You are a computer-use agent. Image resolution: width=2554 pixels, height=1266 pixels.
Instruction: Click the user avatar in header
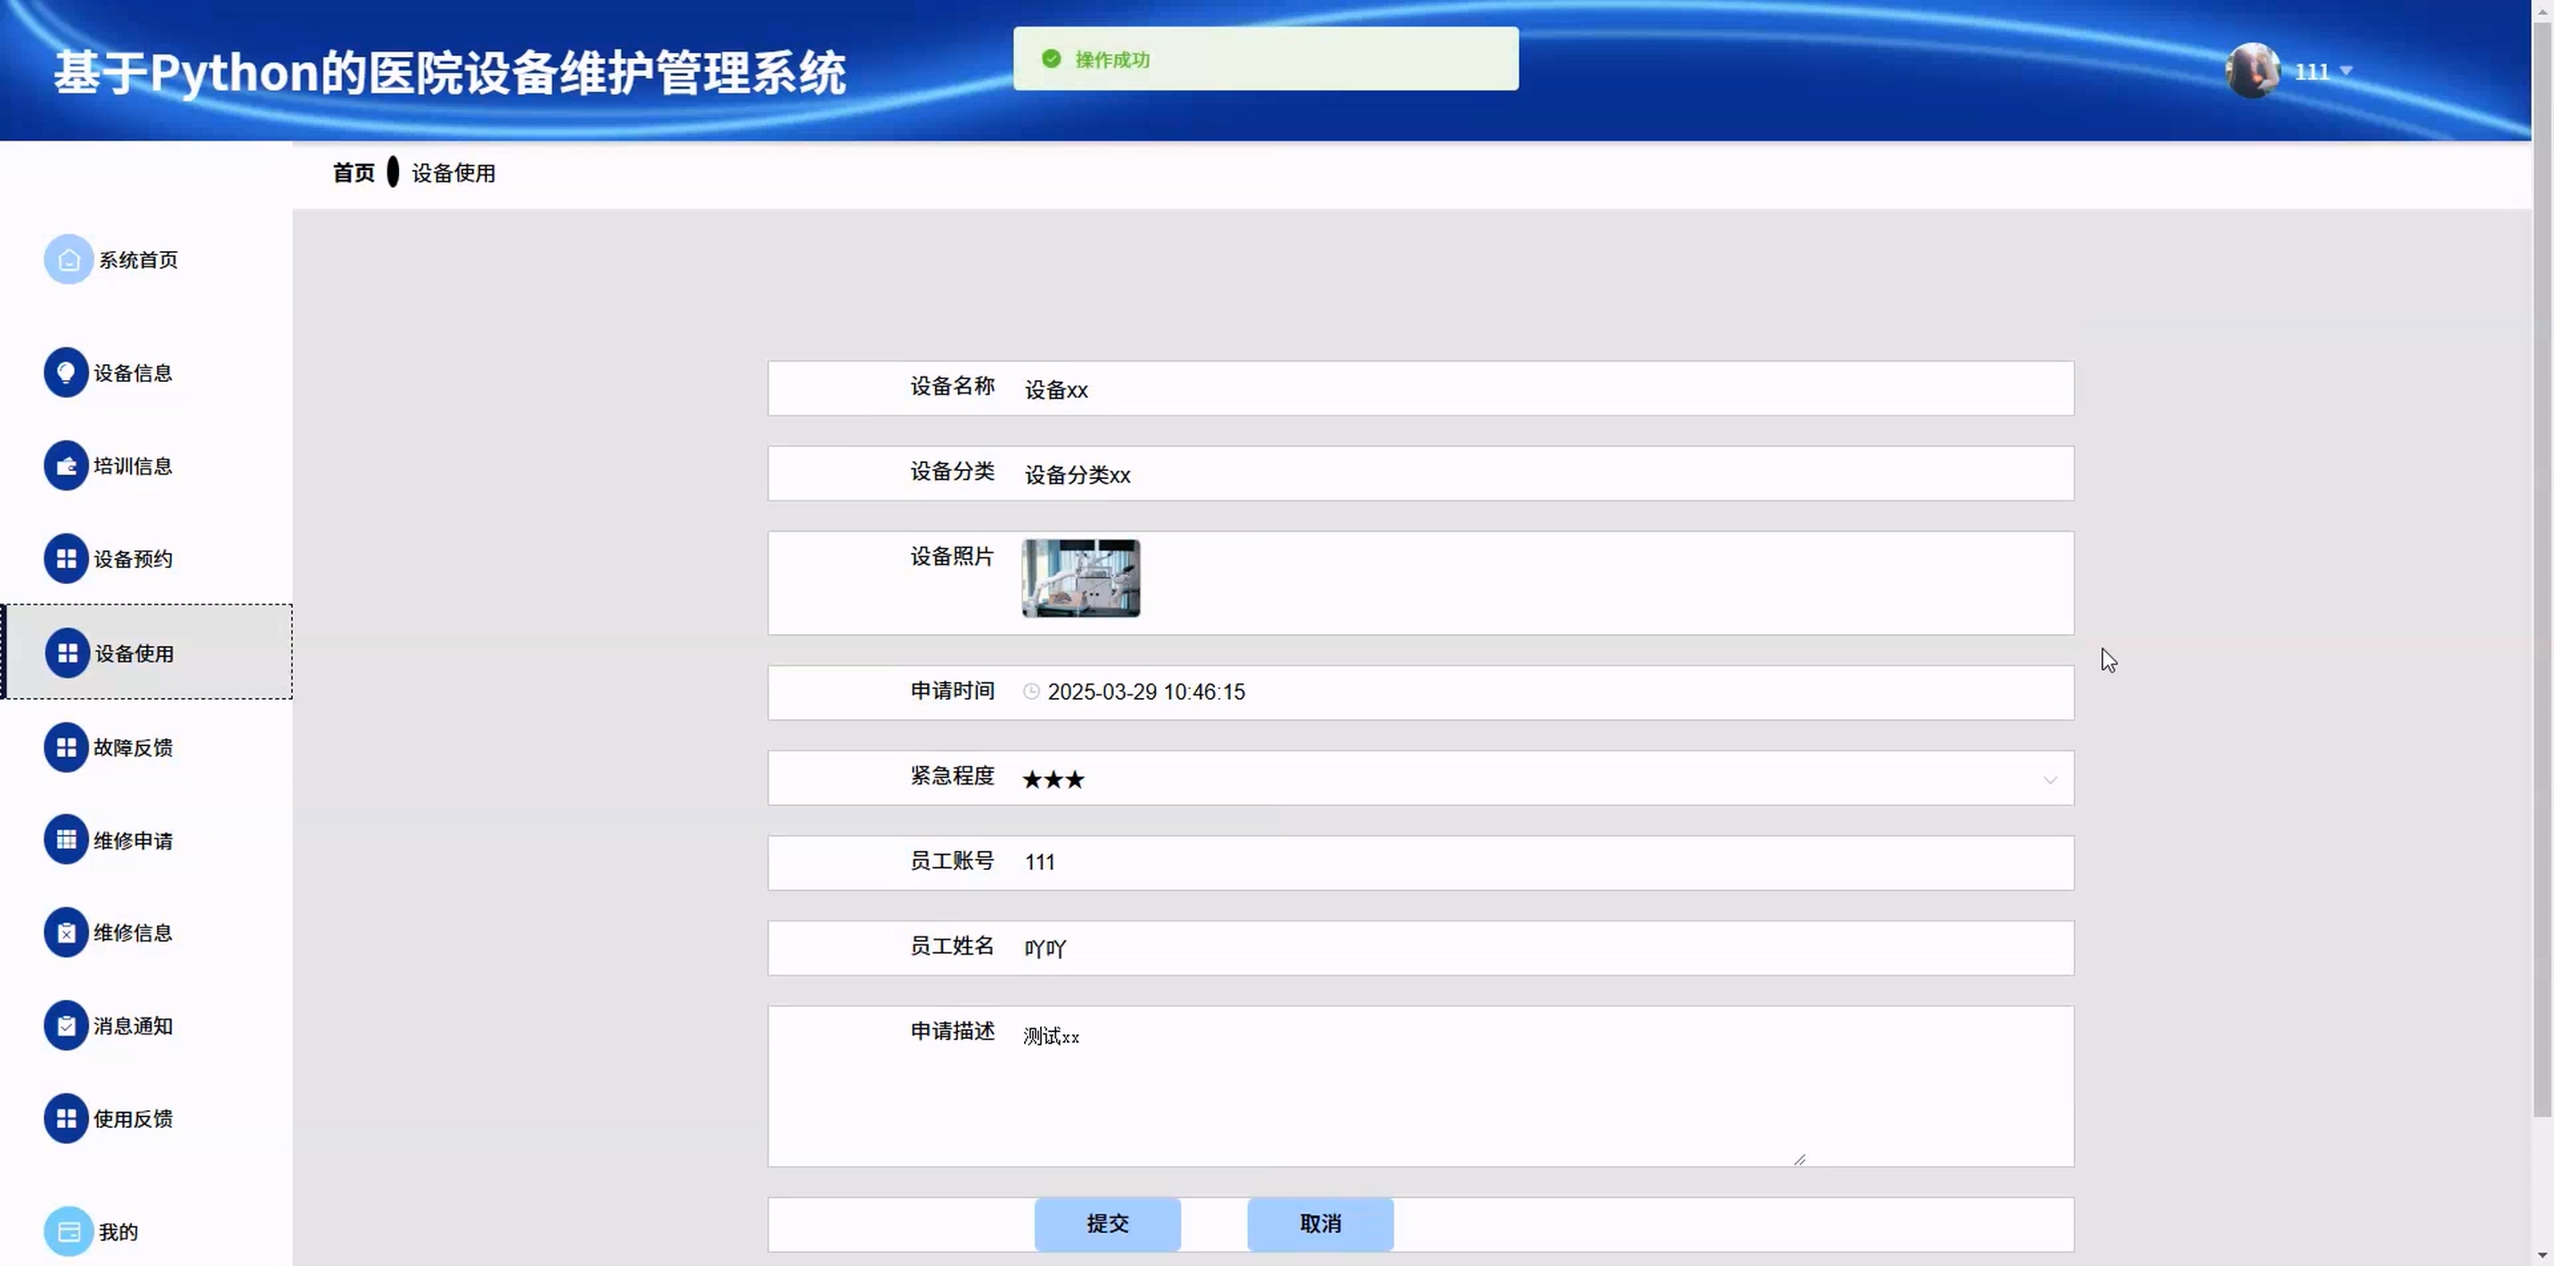coord(2251,70)
